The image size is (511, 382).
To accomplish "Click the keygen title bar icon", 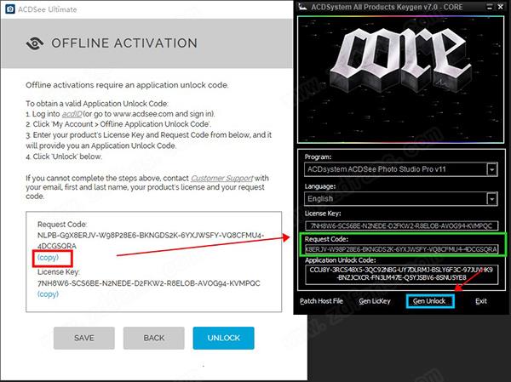I will pos(302,7).
